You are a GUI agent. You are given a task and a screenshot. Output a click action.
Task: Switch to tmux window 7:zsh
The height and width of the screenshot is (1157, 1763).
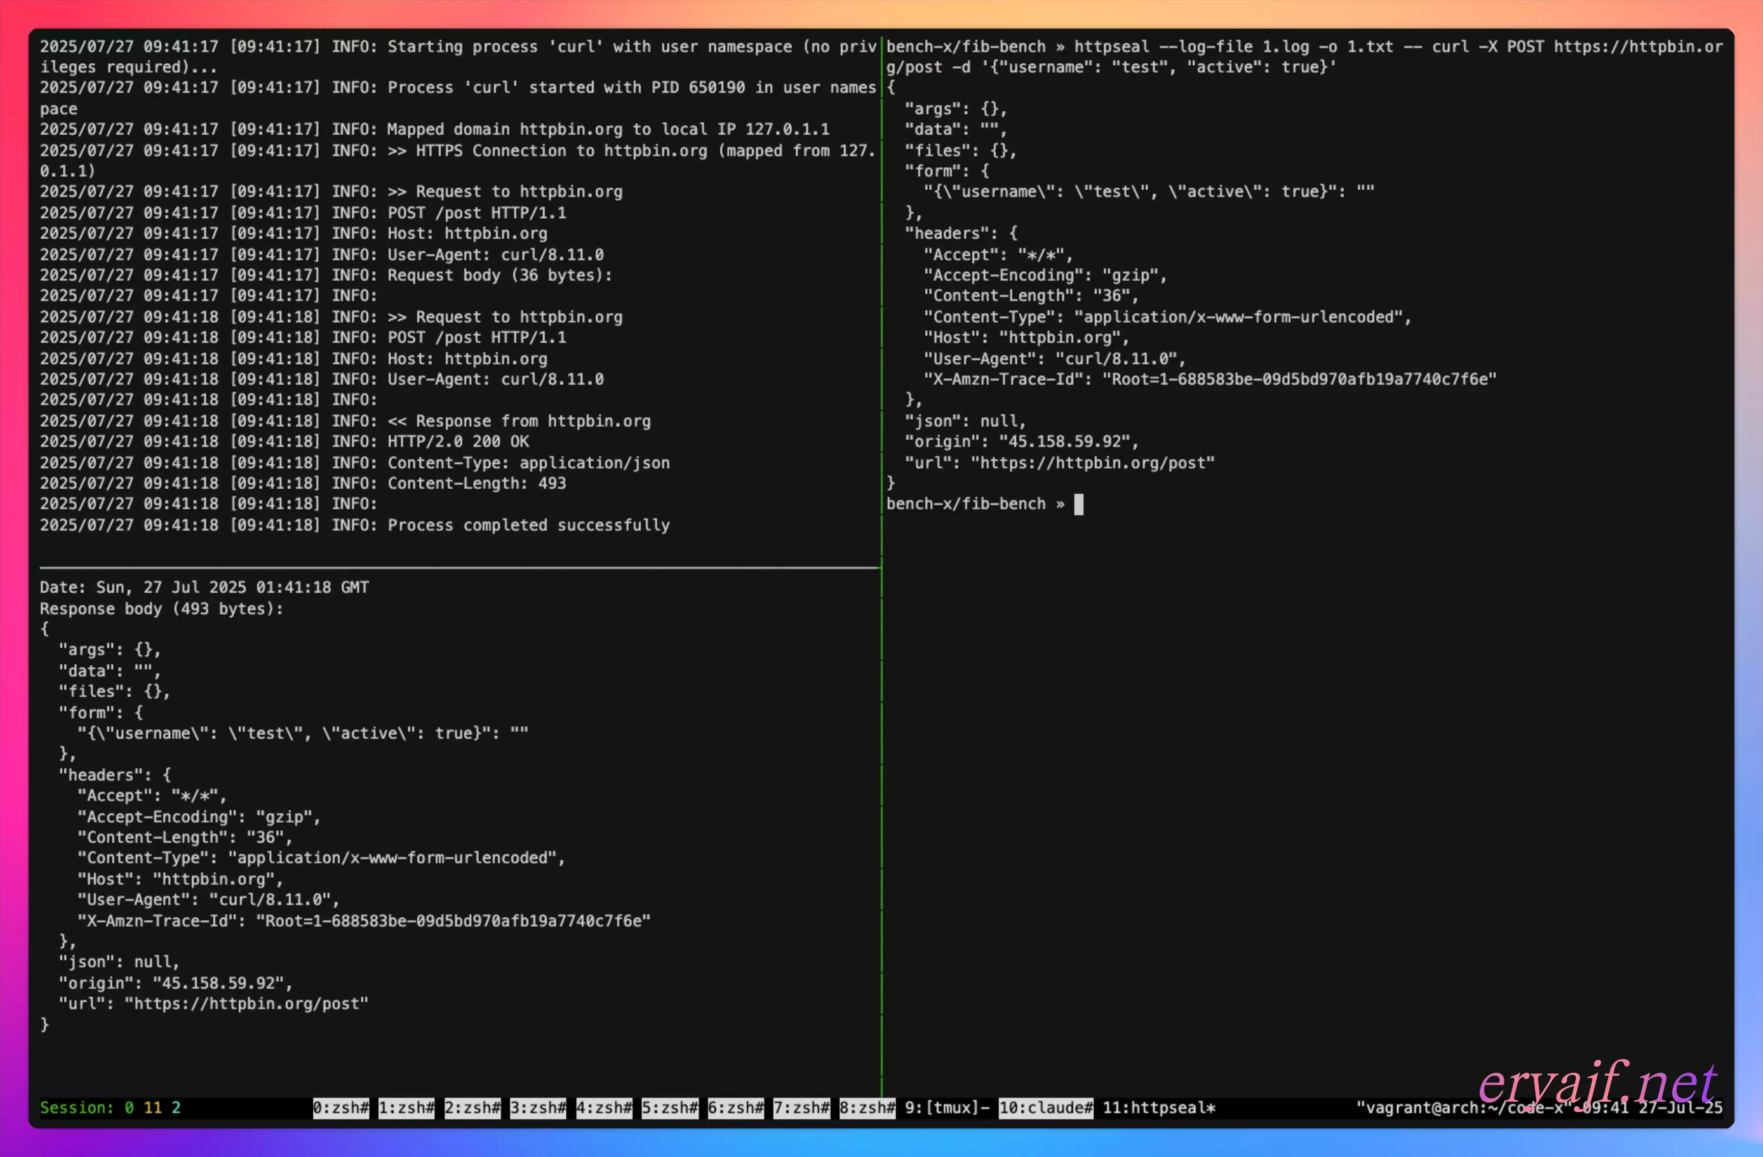click(802, 1108)
